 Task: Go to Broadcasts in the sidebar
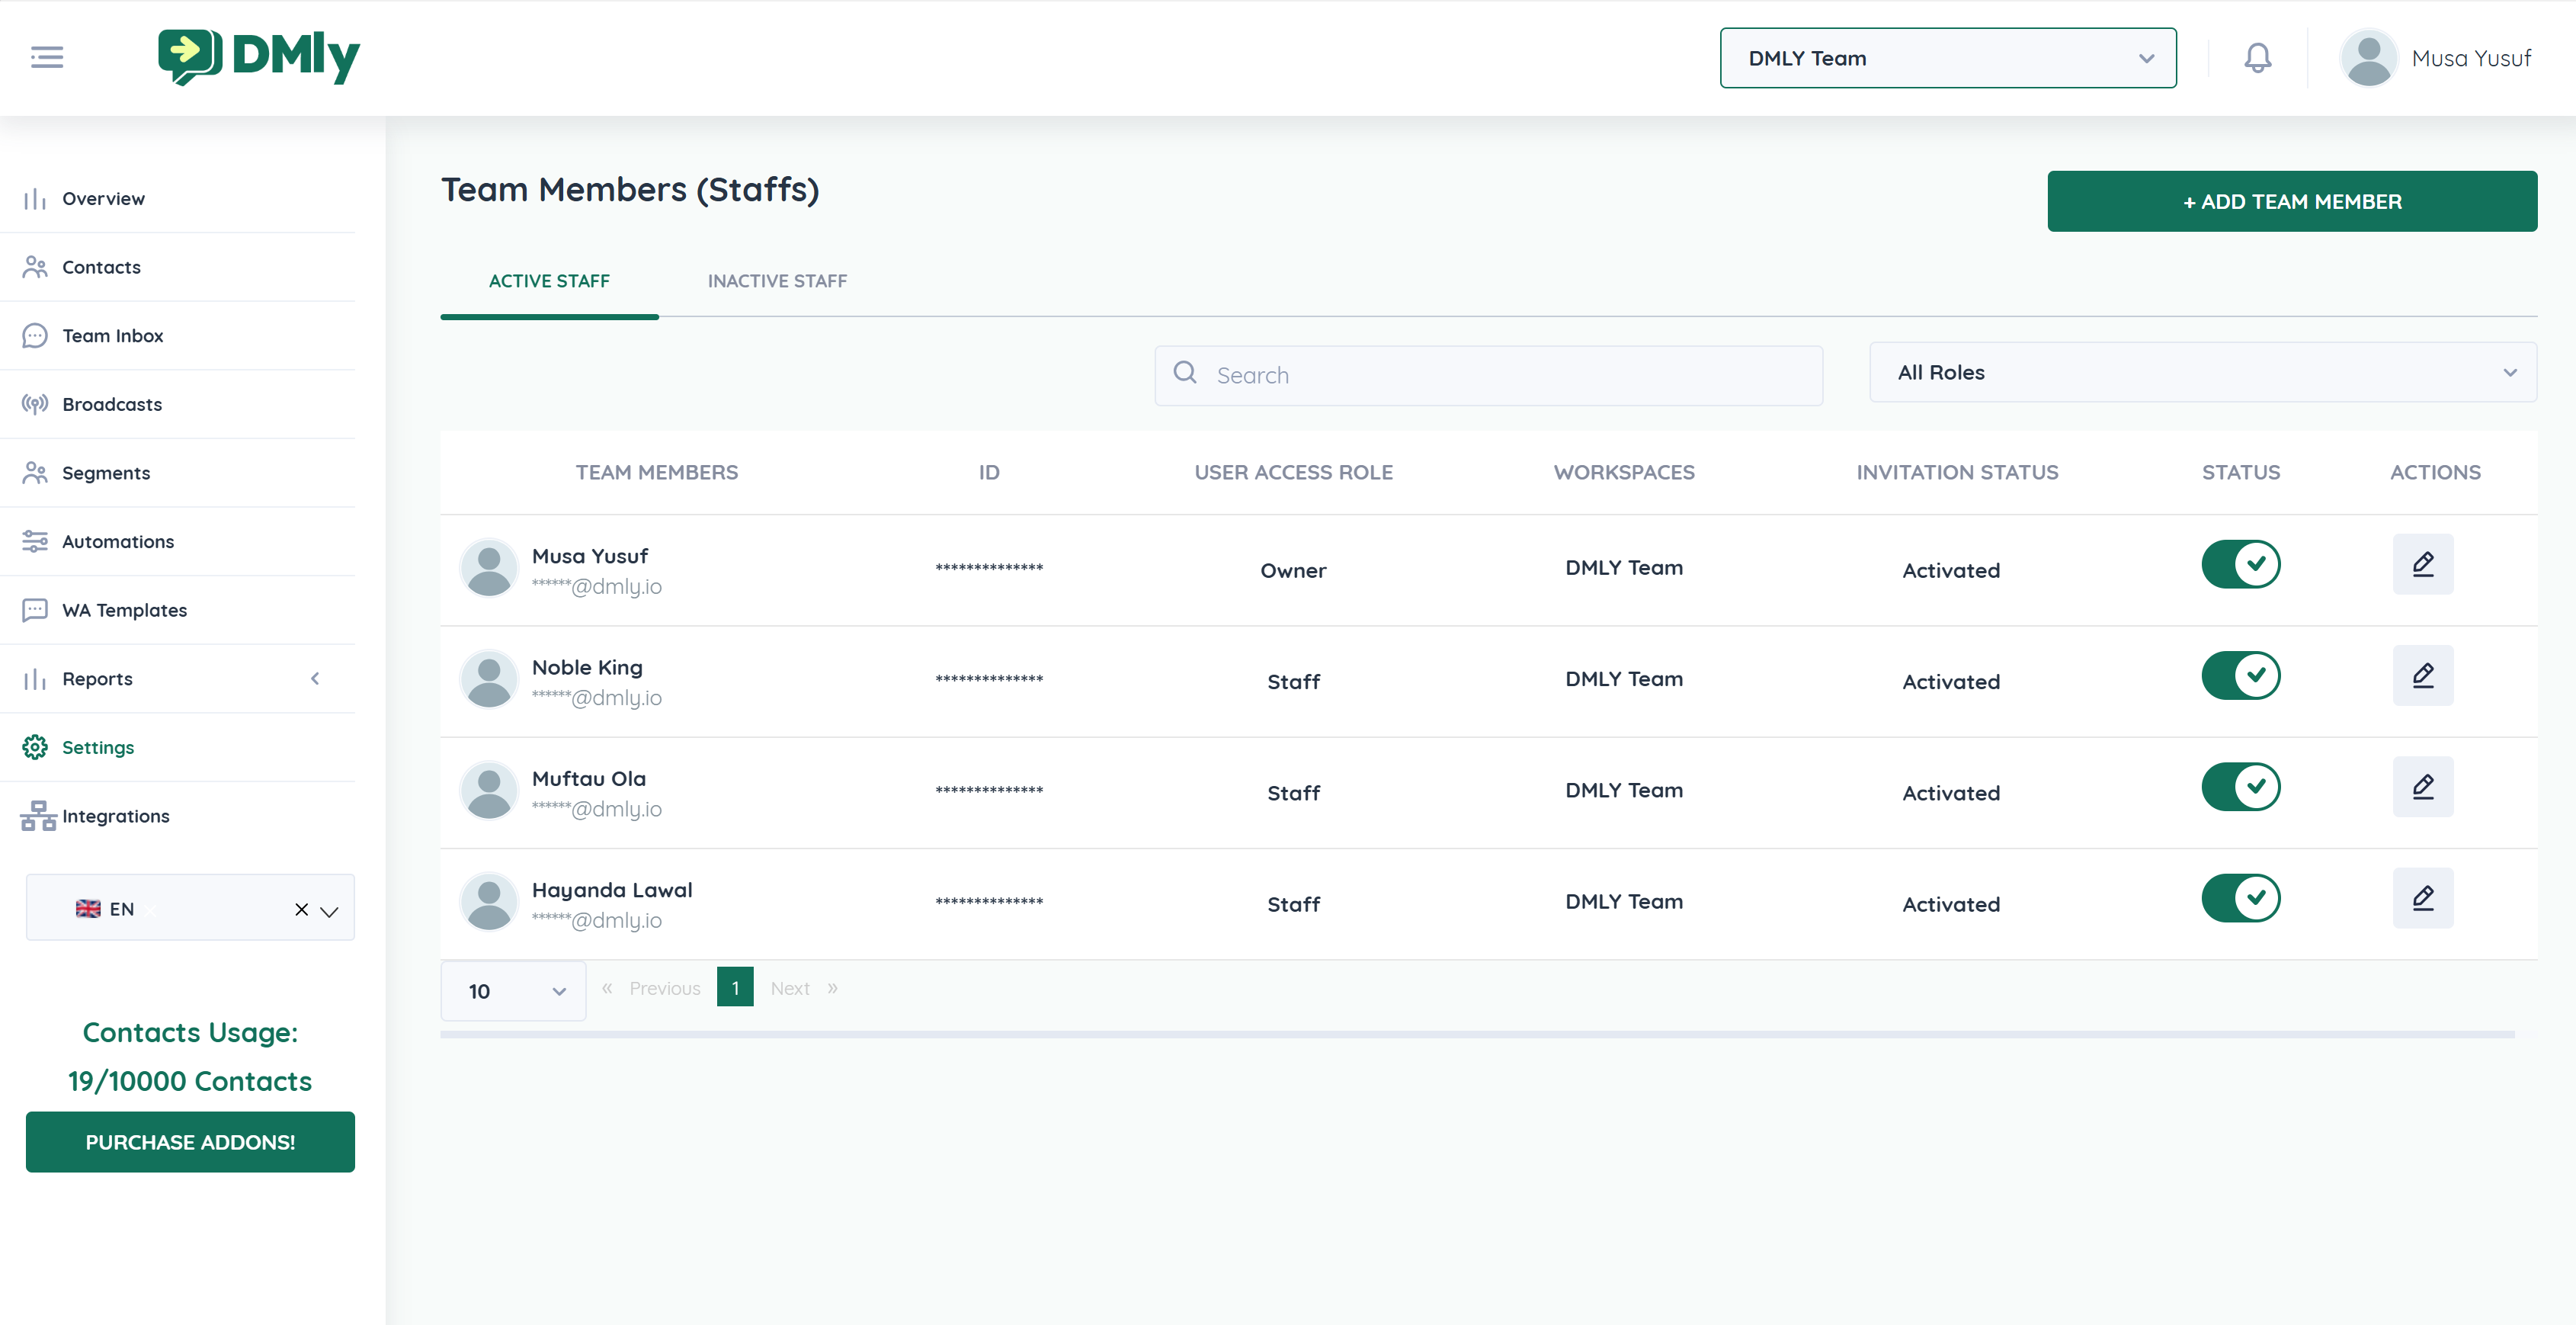111,404
